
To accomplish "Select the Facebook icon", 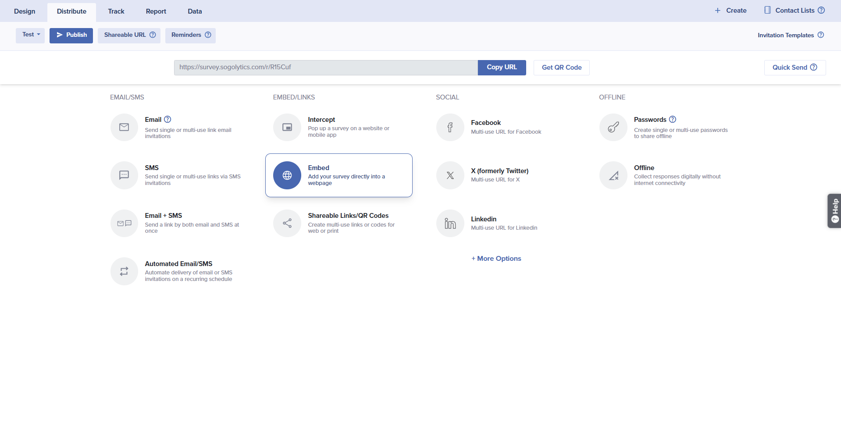I will click(x=450, y=127).
